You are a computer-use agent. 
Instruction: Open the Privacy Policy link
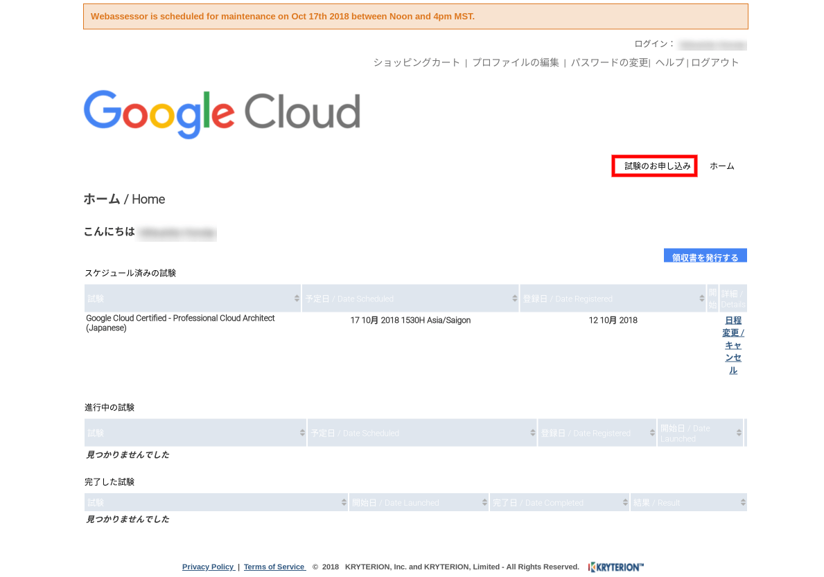(208, 567)
